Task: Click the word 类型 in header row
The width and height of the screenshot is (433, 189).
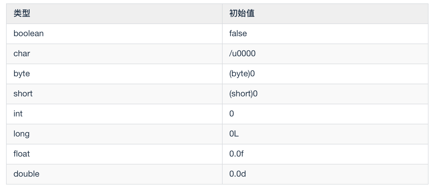Action: 22,13
